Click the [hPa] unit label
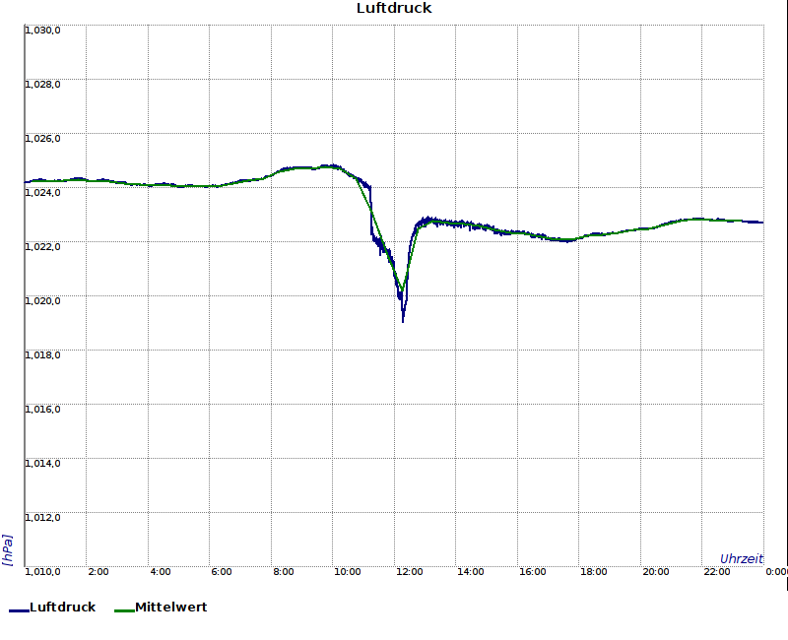The width and height of the screenshot is (788, 640). tap(8, 550)
